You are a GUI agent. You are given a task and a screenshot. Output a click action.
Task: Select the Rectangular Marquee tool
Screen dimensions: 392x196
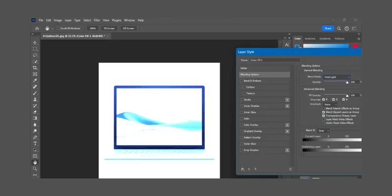click(35, 49)
